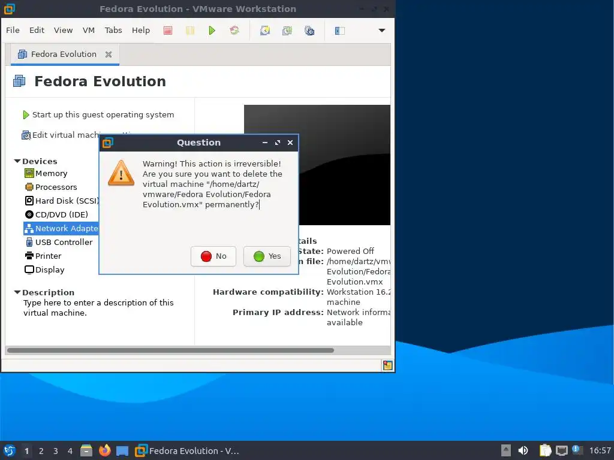Click the show desktop taskbar icon
Viewport: 614px width, 460px height.
(x=122, y=451)
